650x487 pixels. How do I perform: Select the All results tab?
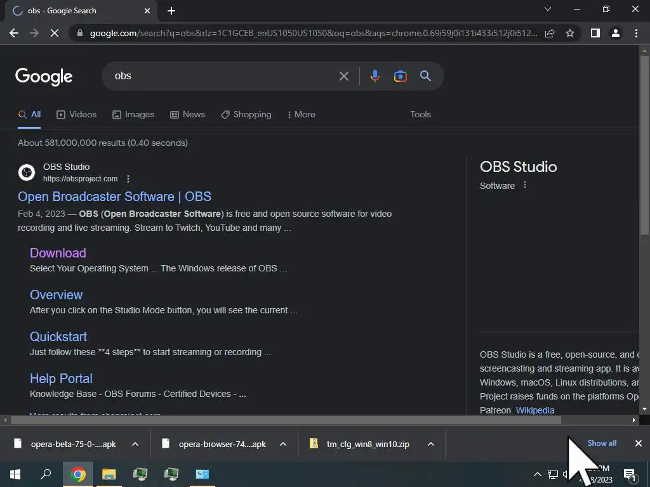tap(29, 115)
